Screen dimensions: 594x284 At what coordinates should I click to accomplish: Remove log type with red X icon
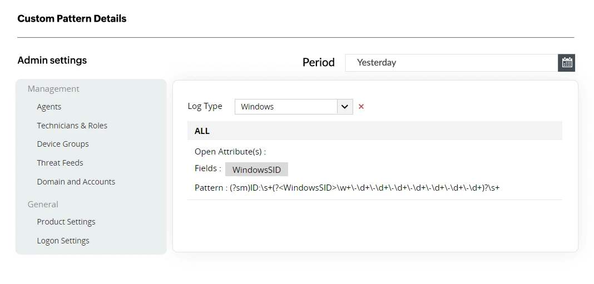pyautogui.click(x=361, y=107)
